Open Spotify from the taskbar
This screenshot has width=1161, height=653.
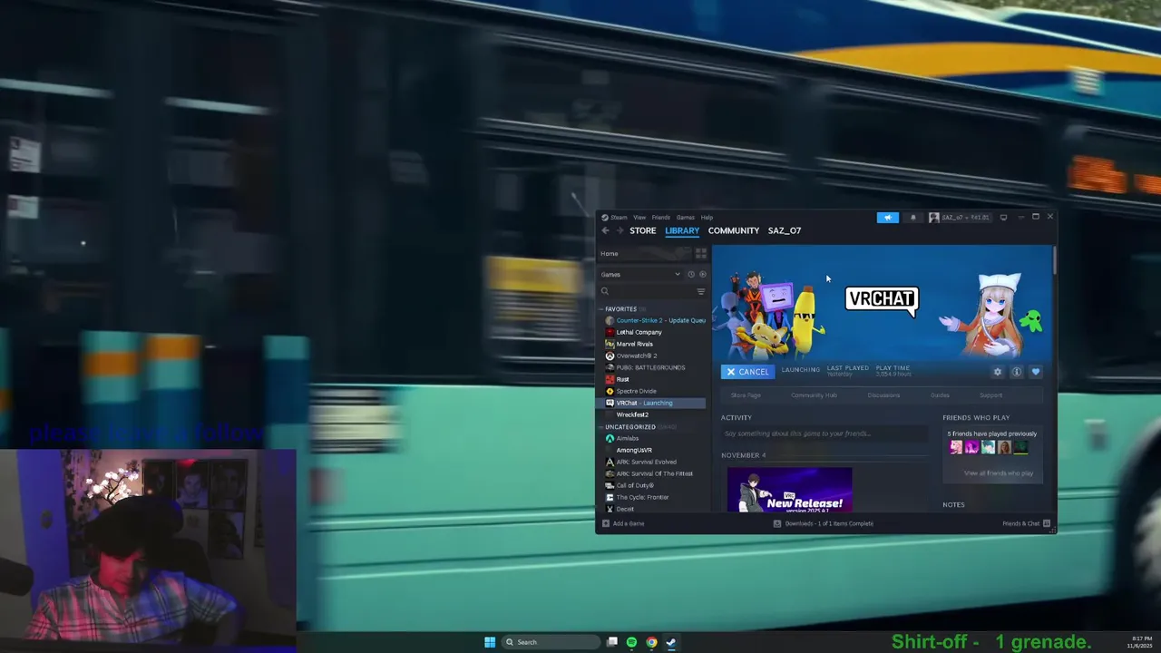click(631, 642)
